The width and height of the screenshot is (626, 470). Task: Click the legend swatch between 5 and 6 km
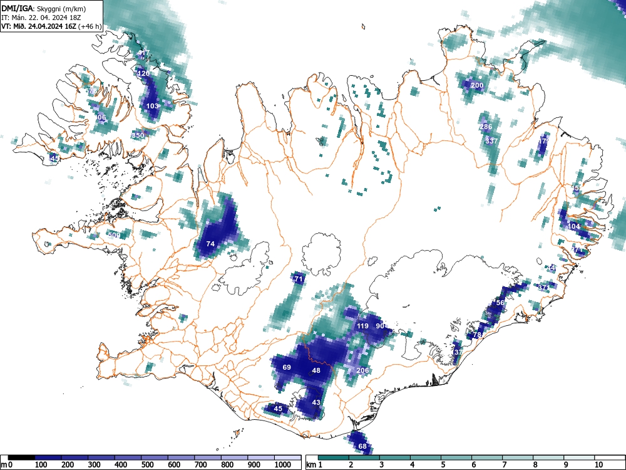pyautogui.click(x=456, y=457)
